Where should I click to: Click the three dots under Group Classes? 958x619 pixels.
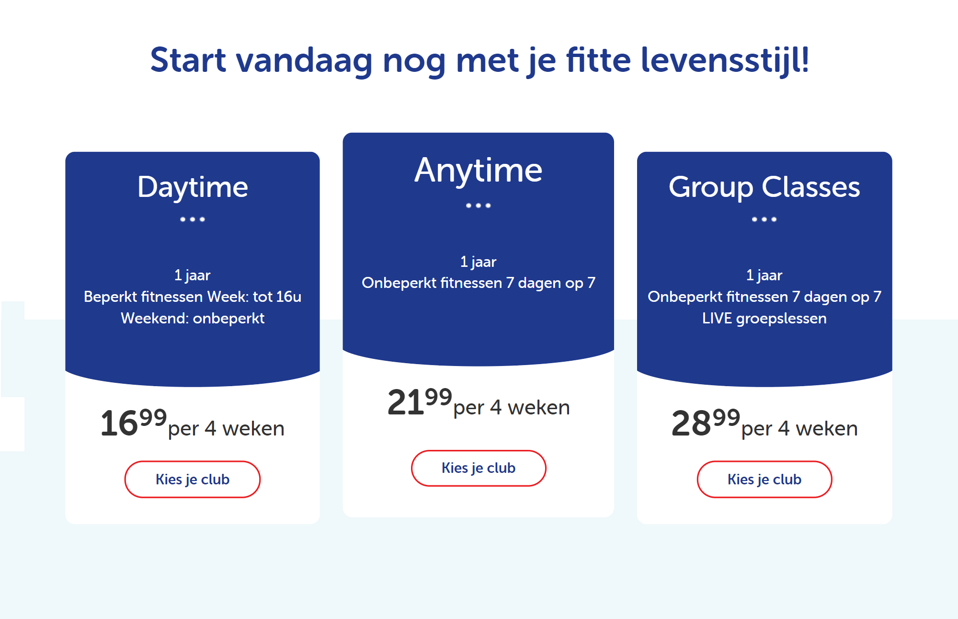point(764,219)
